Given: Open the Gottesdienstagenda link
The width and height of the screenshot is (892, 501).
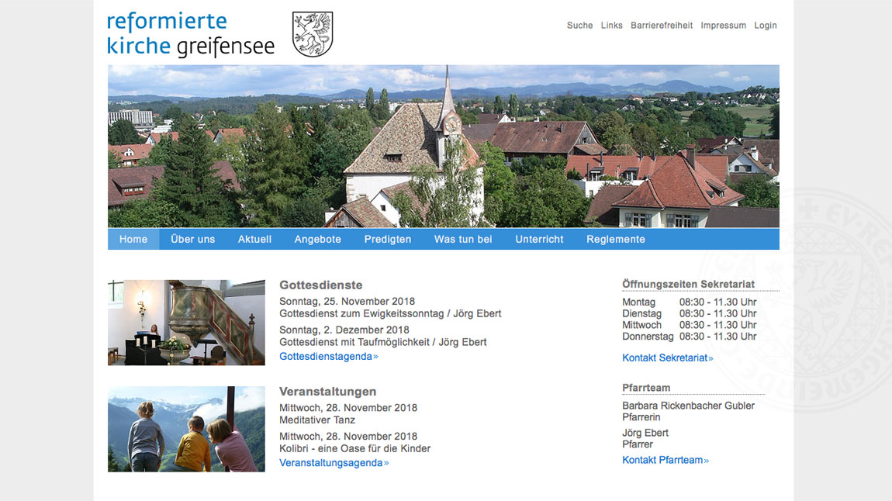Looking at the screenshot, I should [329, 357].
